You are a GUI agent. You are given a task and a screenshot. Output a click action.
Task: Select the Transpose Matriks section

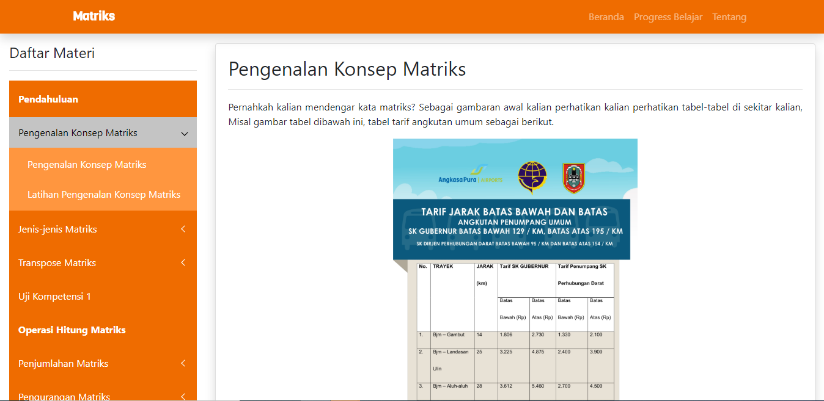coord(57,263)
